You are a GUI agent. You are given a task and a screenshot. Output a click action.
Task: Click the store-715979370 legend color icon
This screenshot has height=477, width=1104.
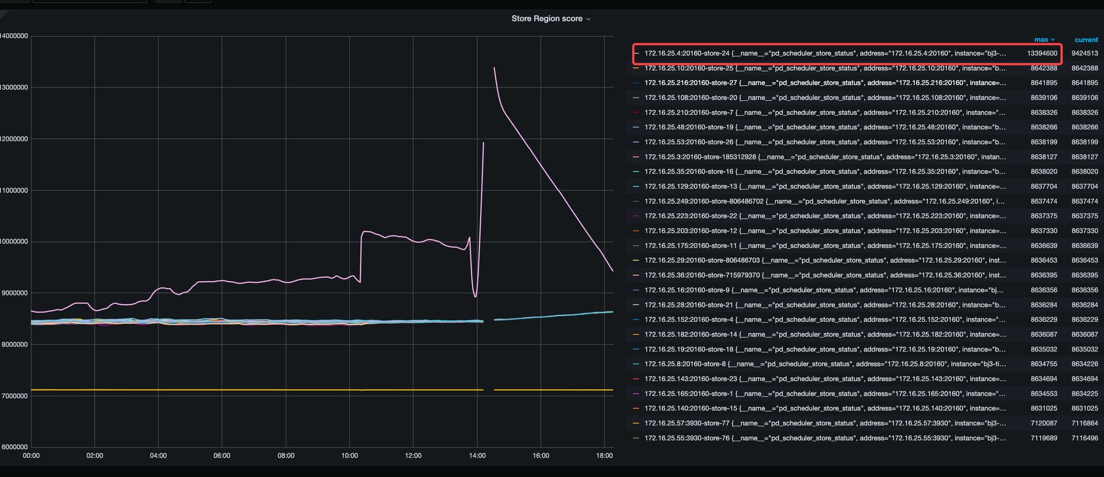coord(636,275)
